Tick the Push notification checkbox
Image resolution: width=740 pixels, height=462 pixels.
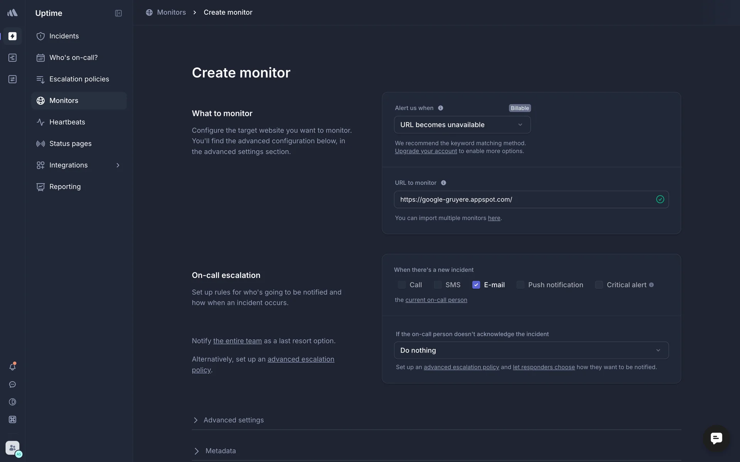[520, 285]
